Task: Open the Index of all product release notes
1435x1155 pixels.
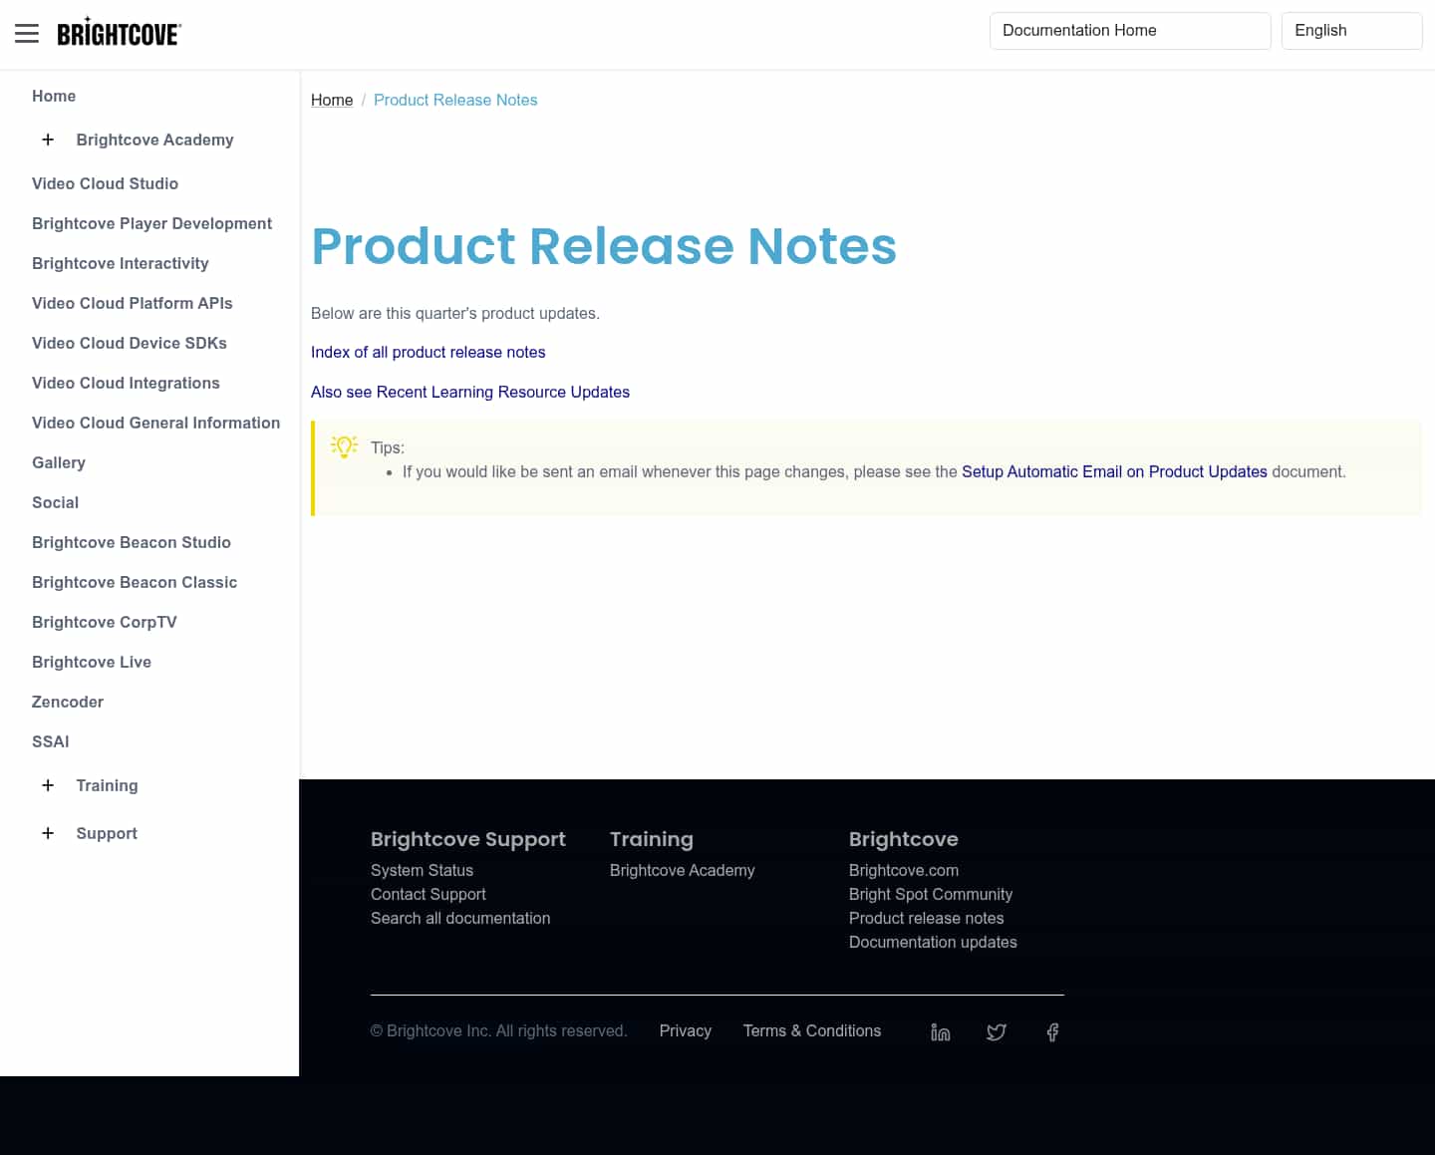Action: pos(428,352)
